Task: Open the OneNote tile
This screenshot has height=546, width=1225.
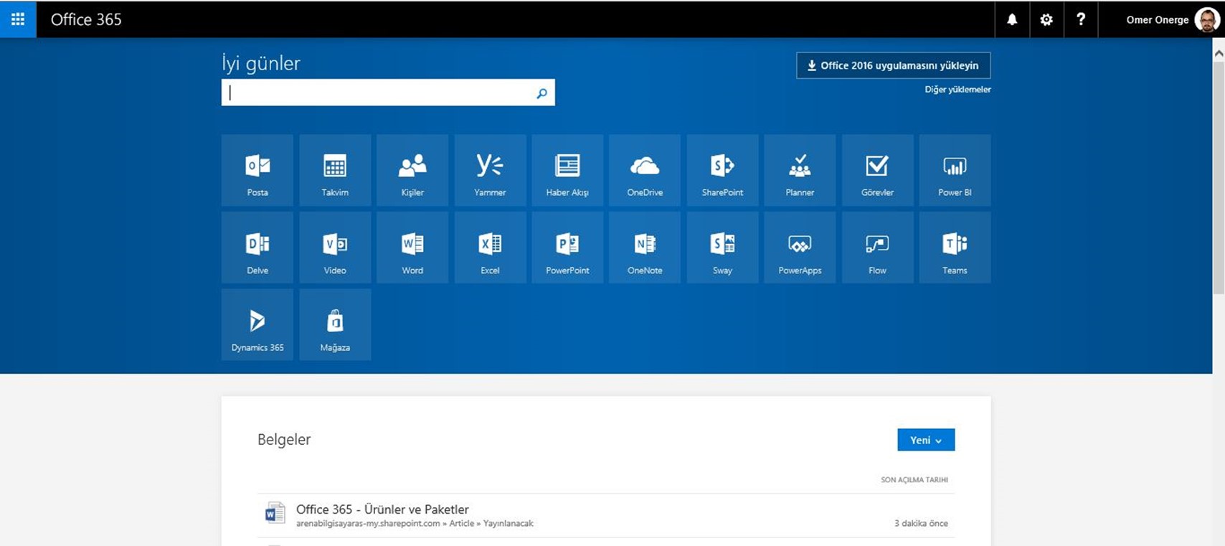Action: coord(645,248)
